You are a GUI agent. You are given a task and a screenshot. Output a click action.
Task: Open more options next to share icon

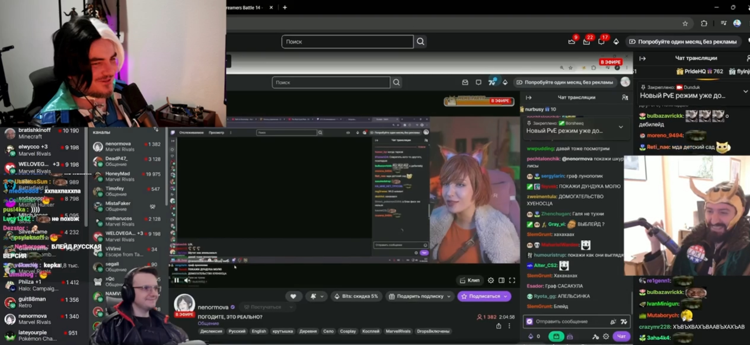[509, 326]
